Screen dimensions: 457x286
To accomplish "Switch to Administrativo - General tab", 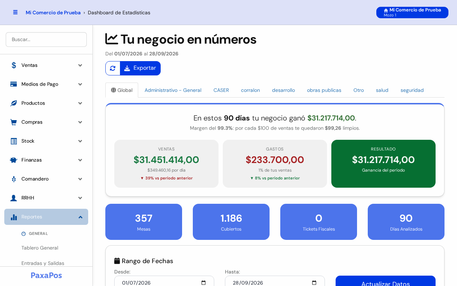I will [173, 90].
